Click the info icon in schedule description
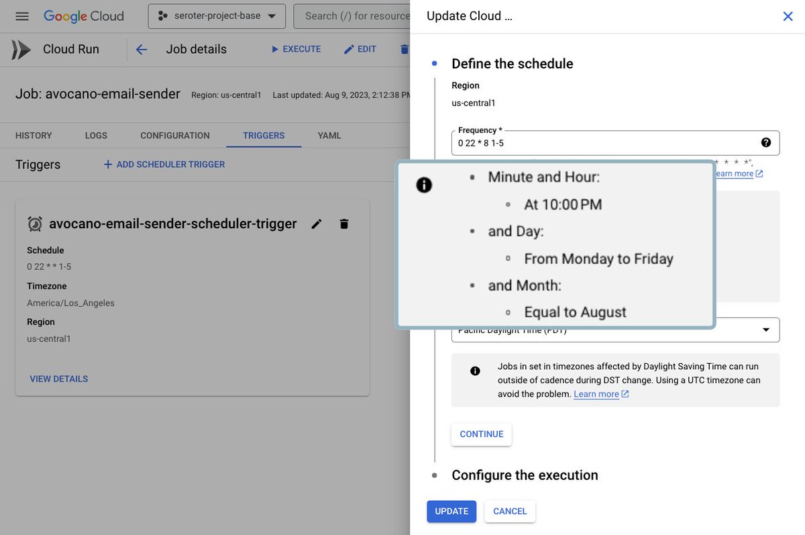The image size is (805, 535). (x=424, y=185)
